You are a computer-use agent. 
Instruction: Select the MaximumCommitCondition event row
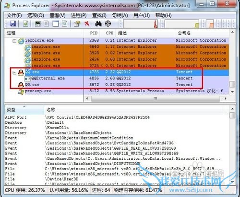click(117, 138)
